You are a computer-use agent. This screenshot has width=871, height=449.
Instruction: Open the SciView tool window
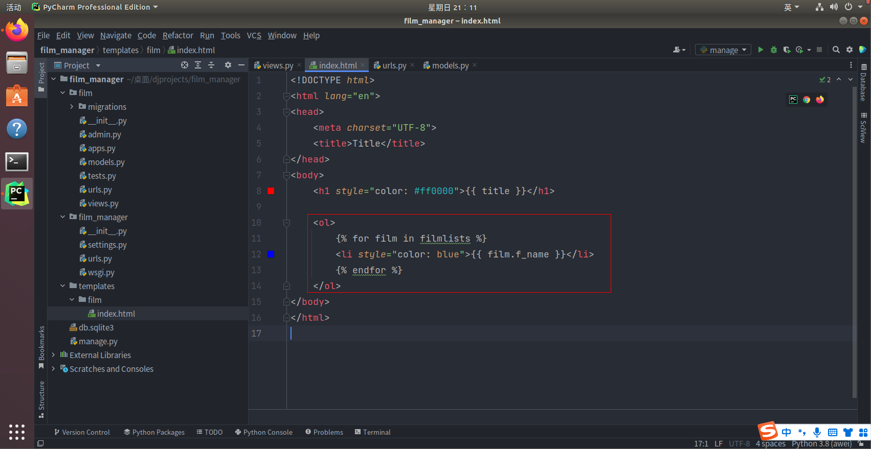coord(863,128)
